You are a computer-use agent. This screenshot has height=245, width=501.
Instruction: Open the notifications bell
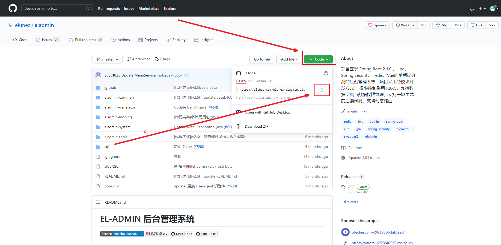(x=472, y=9)
